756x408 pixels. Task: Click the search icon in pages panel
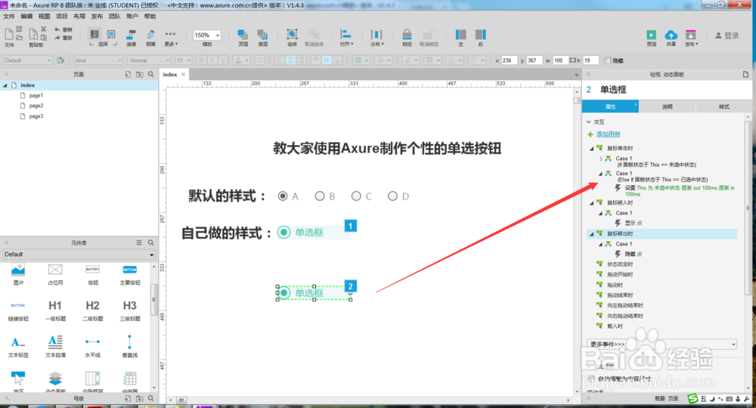(x=151, y=74)
